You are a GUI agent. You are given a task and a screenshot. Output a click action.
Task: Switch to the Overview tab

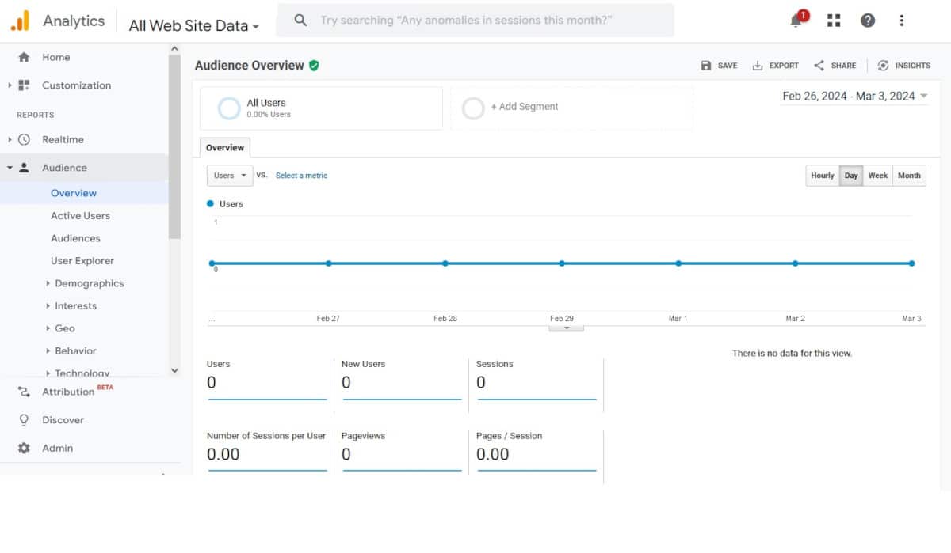coord(224,147)
